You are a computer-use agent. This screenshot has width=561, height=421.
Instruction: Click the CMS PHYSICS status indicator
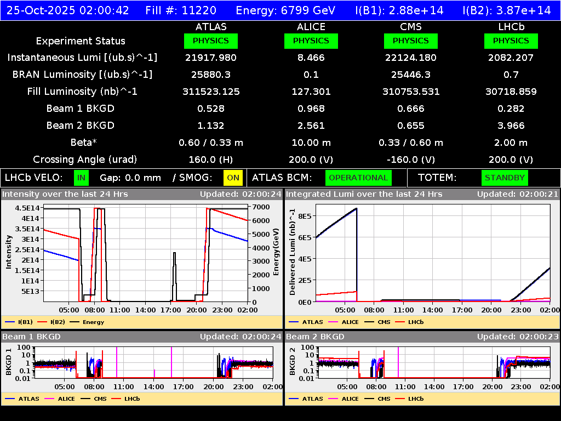point(411,41)
